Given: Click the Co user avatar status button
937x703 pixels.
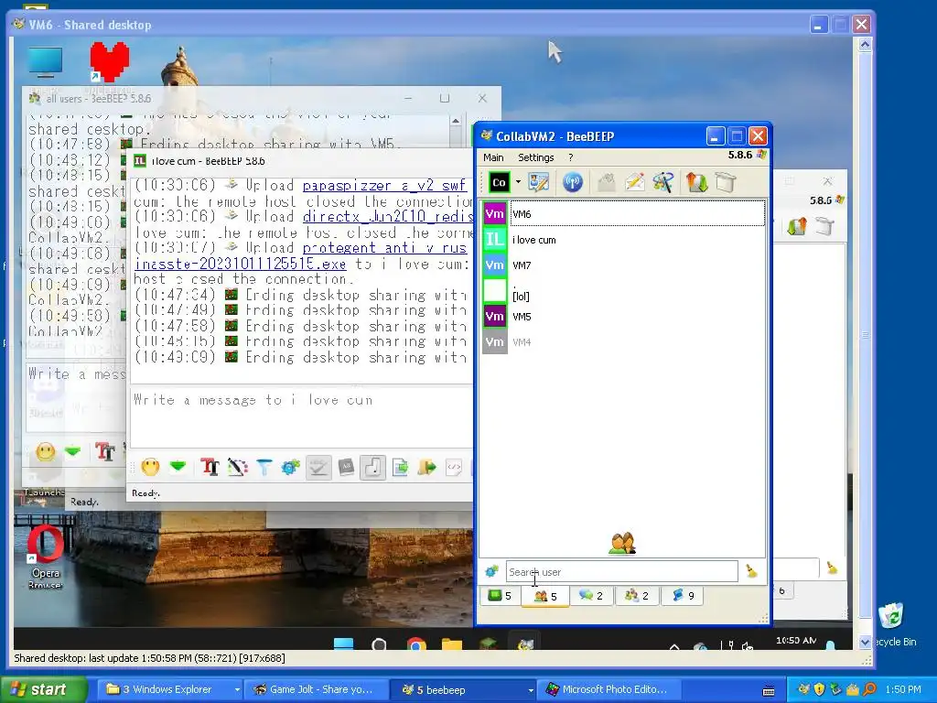Looking at the screenshot, I should [x=499, y=182].
